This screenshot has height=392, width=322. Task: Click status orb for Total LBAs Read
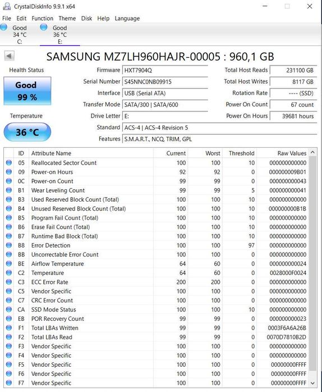click(9, 337)
